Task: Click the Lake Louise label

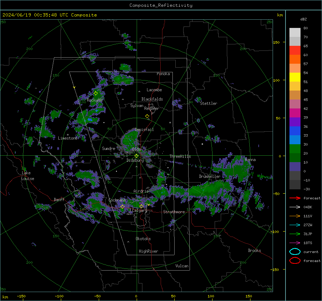Action: pos(28,176)
